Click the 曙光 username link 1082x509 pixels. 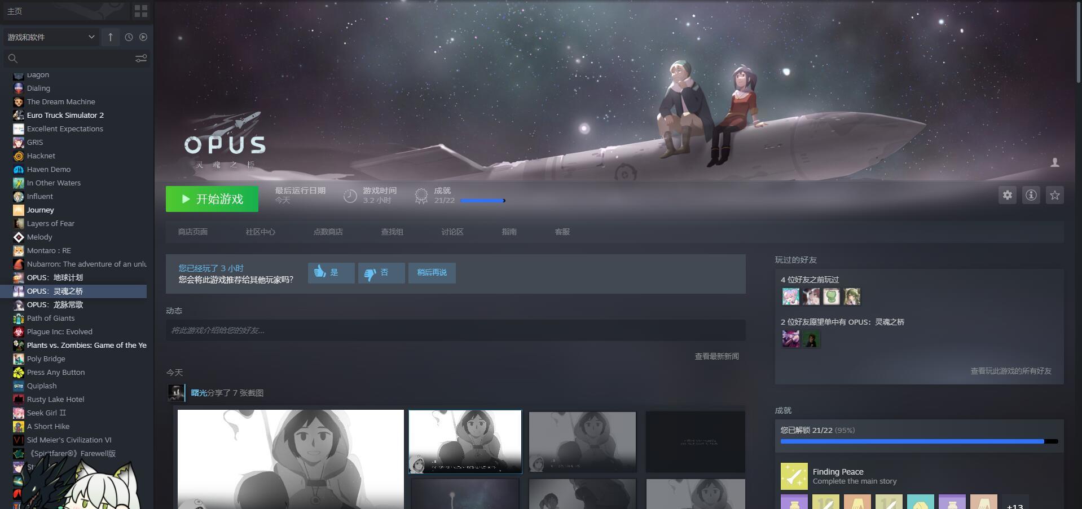199,393
